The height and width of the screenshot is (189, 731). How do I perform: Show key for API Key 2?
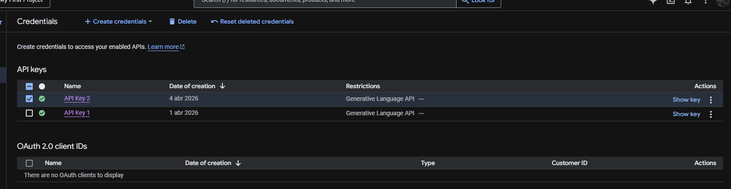[x=686, y=100]
